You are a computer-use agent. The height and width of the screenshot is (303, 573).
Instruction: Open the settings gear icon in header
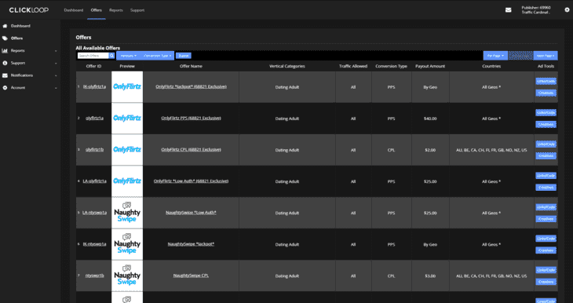[568, 10]
